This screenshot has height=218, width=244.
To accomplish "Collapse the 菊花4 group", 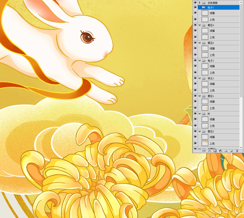I will tap(200, 25).
